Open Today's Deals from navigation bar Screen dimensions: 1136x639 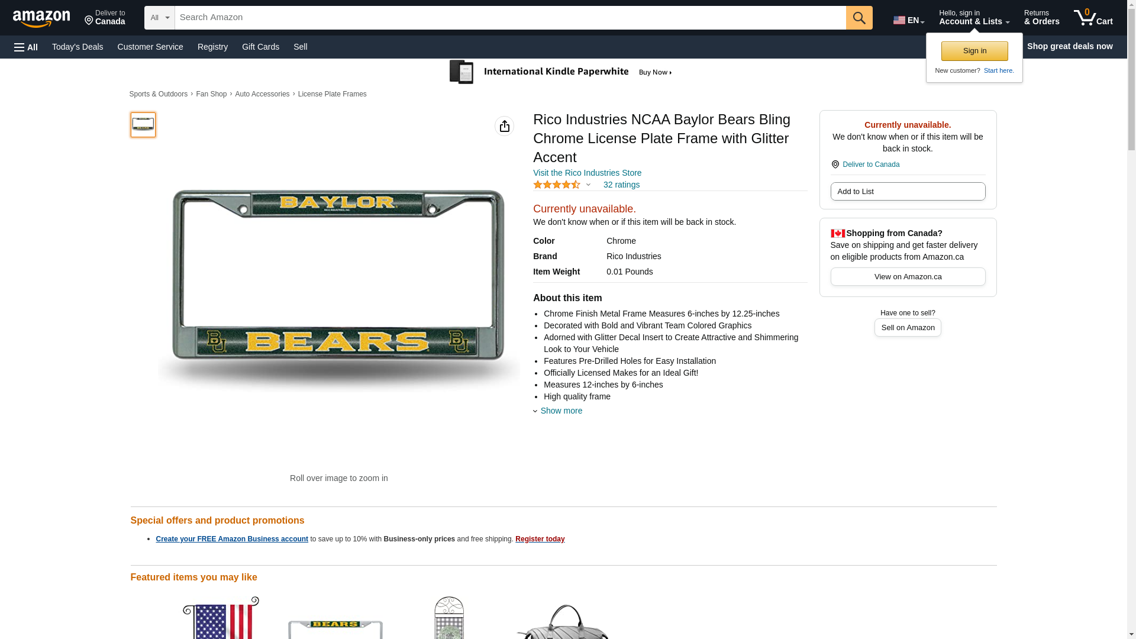(x=78, y=47)
